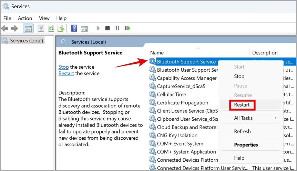Click the blue Help question-mark icon
Screen dimensions: 297x171
click(74, 28)
